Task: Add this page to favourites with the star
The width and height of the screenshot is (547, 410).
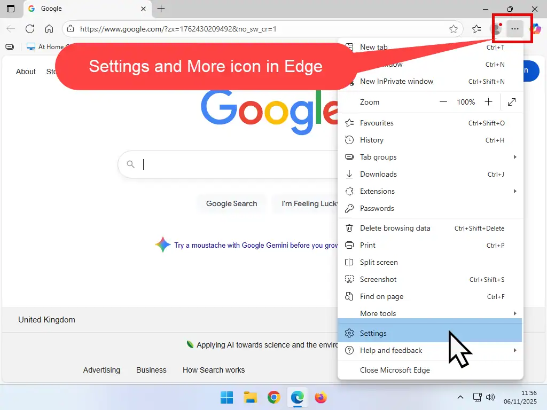Action: coord(455,29)
